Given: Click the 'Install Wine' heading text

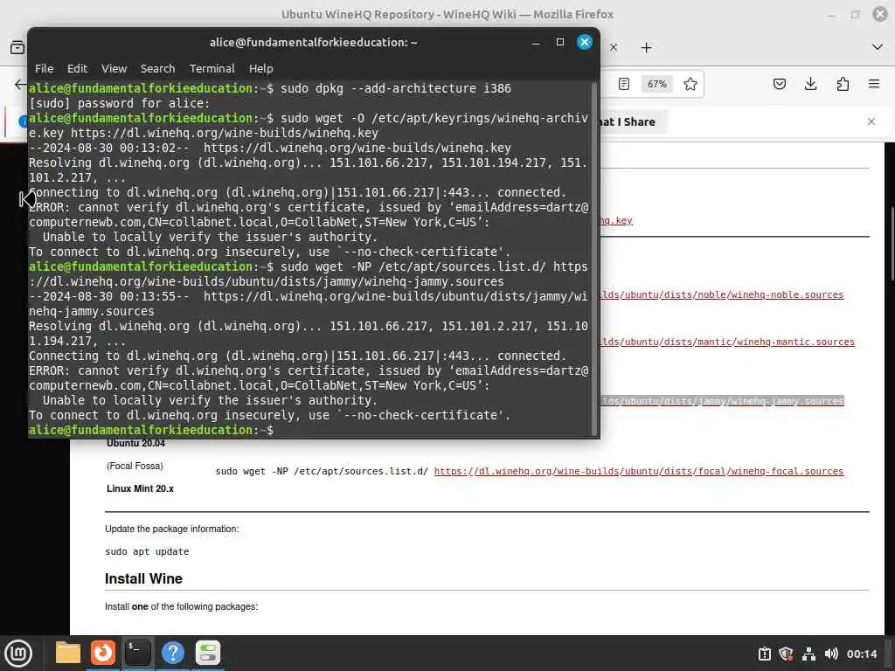Looking at the screenshot, I should 143,578.
